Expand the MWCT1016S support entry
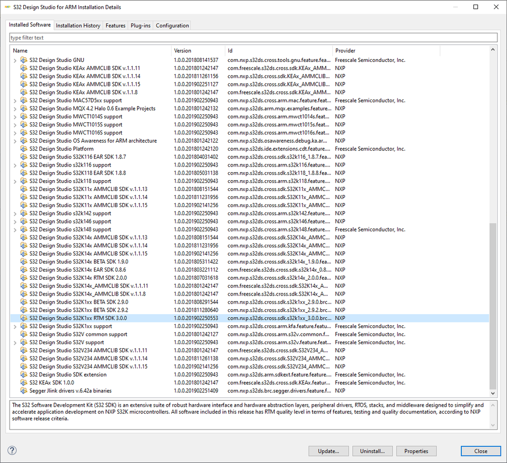The height and width of the screenshot is (463, 507). [x=15, y=133]
